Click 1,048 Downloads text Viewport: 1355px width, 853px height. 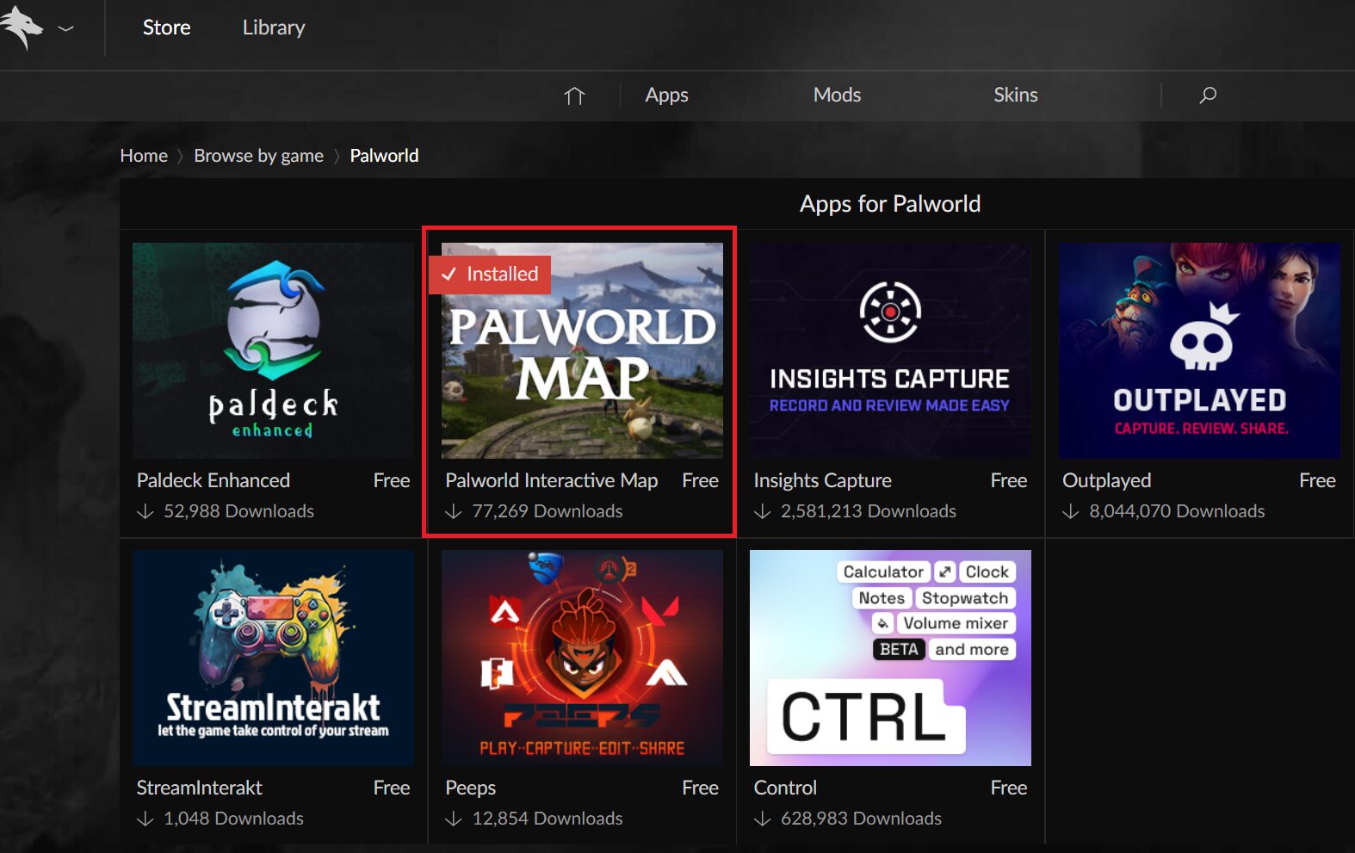(x=234, y=819)
